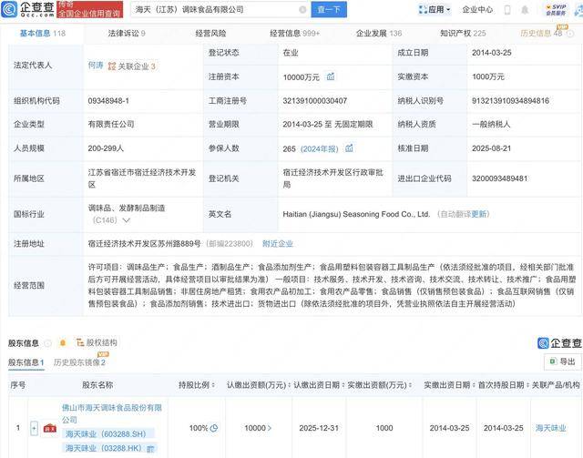Open the mobile phone icon in the header
Viewport: 583px width, 458px height.
(x=507, y=10)
